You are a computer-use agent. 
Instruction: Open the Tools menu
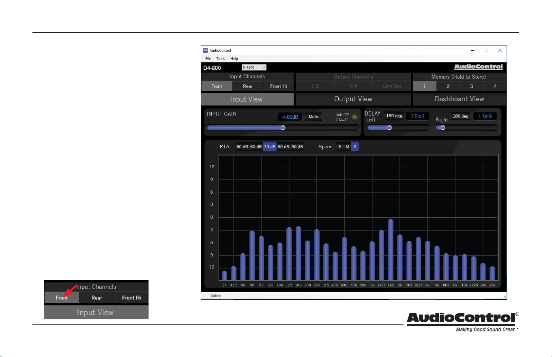221,59
